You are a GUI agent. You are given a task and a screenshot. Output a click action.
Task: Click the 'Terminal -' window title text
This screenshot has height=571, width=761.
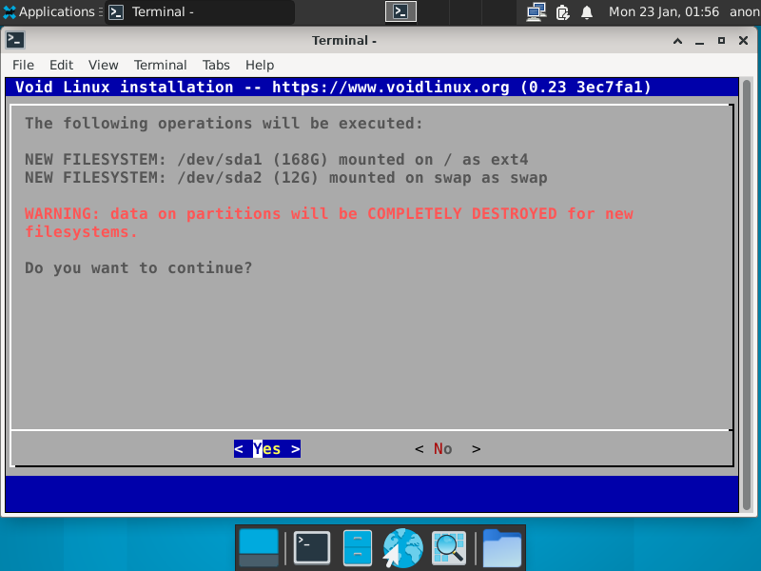344,41
